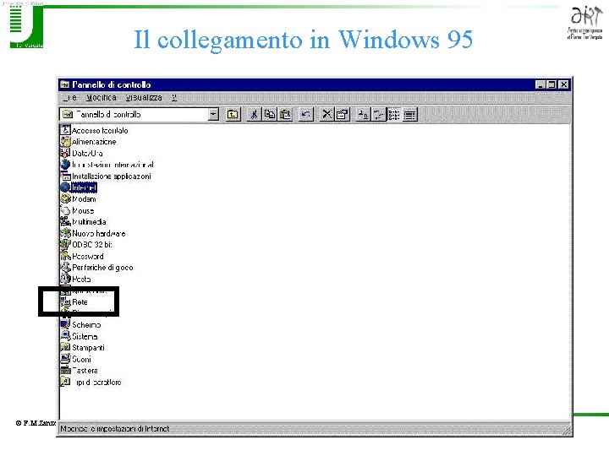Select the Sistema item

(x=80, y=336)
